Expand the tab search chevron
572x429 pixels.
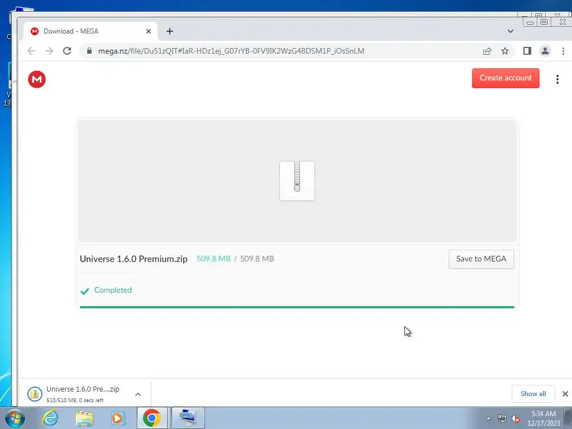tap(511, 31)
